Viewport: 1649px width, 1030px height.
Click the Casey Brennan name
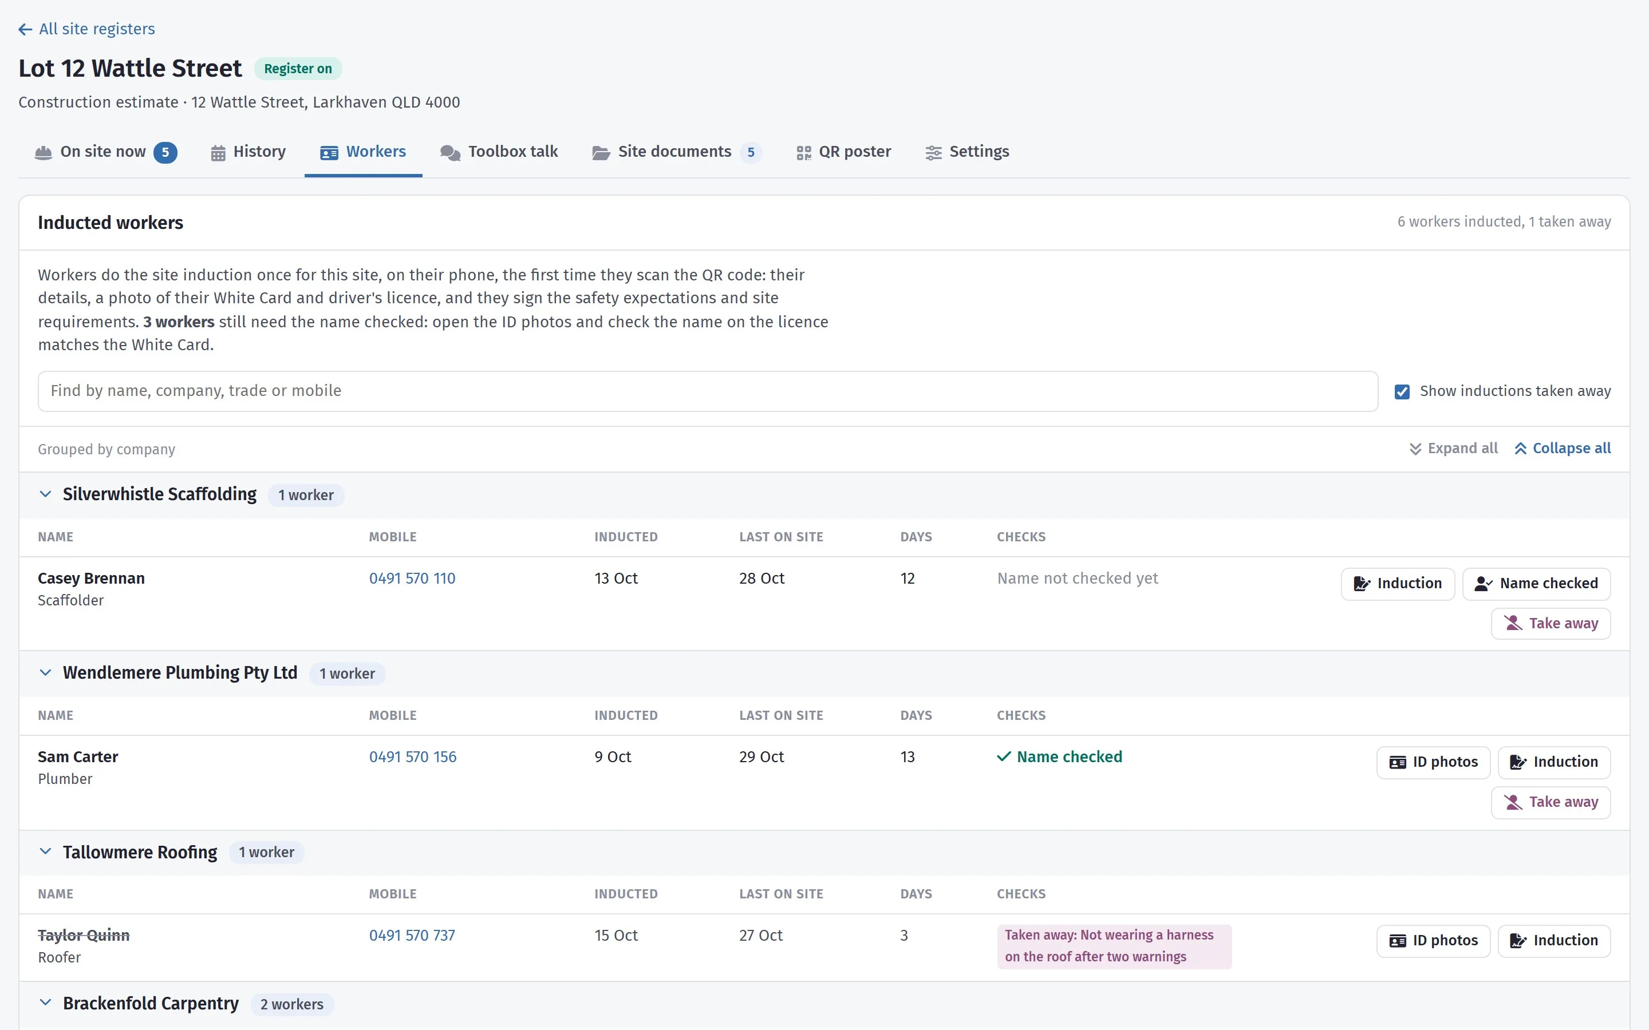(91, 579)
